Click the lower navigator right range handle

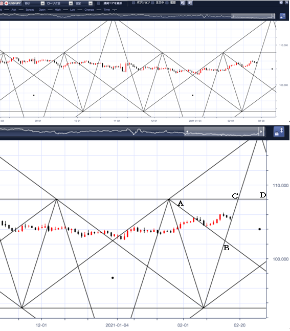(261, 131)
